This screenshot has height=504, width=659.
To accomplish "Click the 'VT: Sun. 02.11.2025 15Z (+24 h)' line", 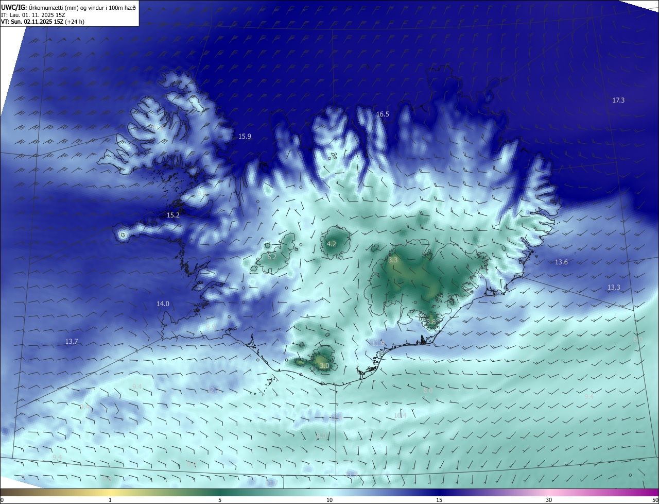I will point(43,22).
